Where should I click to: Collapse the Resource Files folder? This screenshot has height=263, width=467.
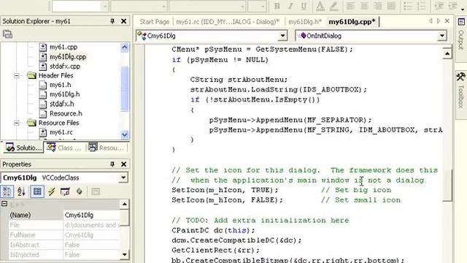coord(17,123)
